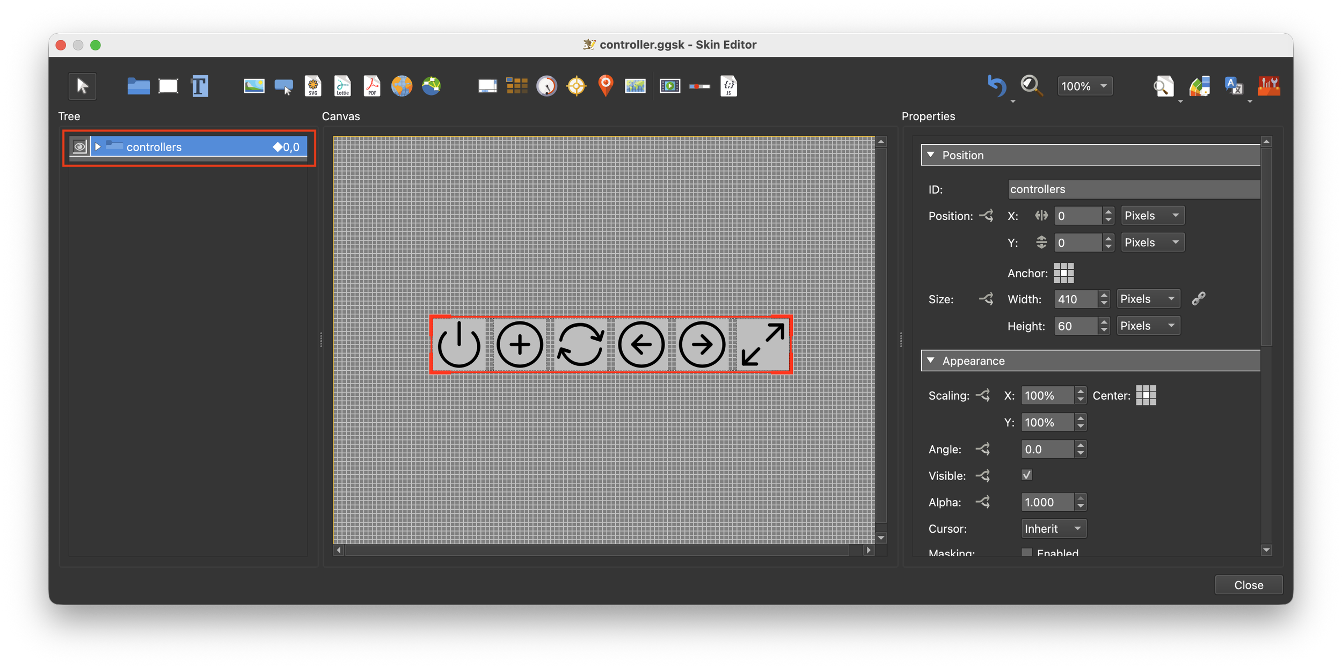This screenshot has width=1342, height=669.
Task: Add a text field element
Action: click(x=199, y=86)
